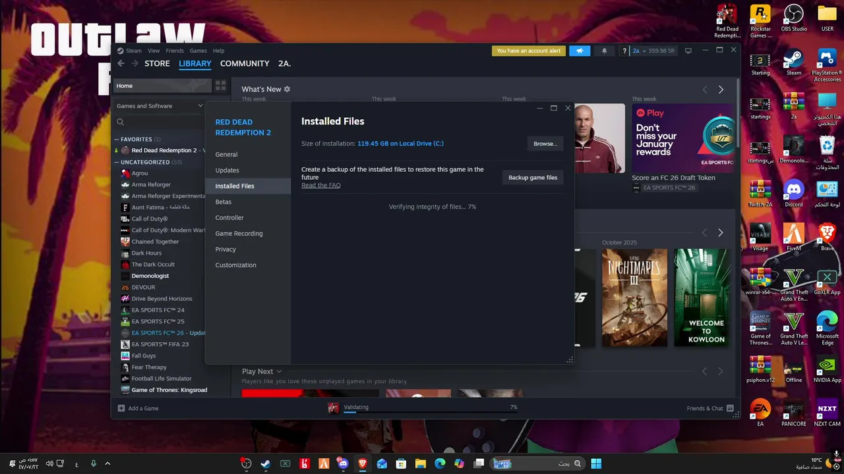
Task: Open the What's New settings gear
Action: tap(287, 89)
